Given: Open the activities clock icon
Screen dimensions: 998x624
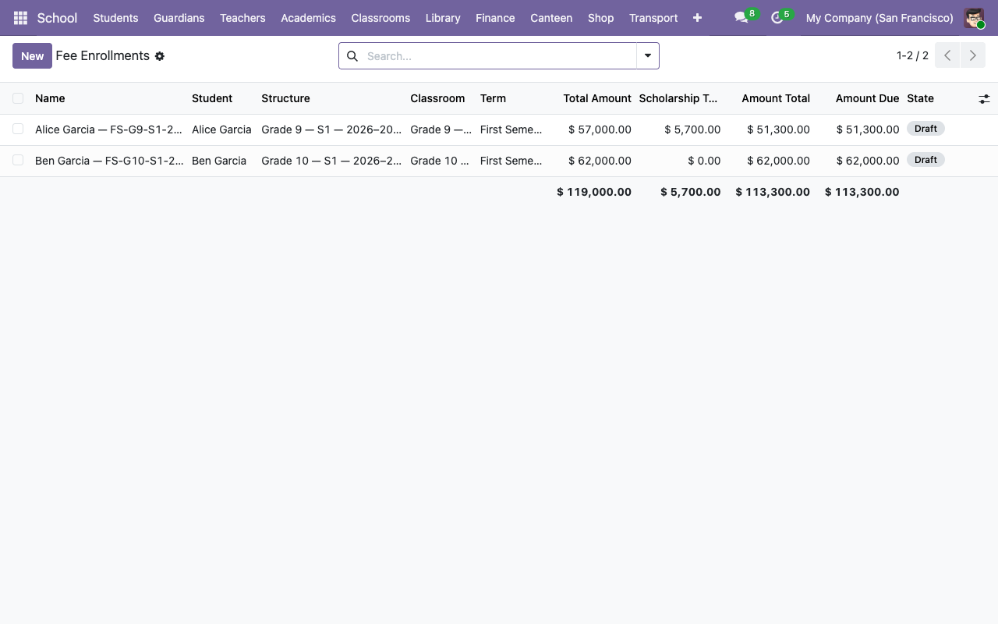Looking at the screenshot, I should click(x=777, y=17).
